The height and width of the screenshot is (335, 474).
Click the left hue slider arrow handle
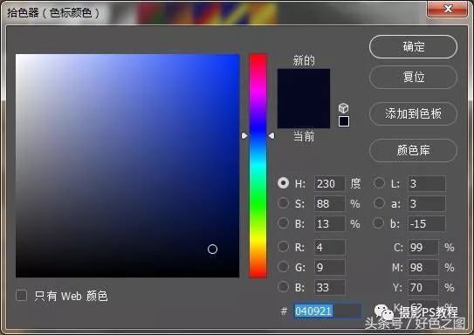[x=244, y=136]
